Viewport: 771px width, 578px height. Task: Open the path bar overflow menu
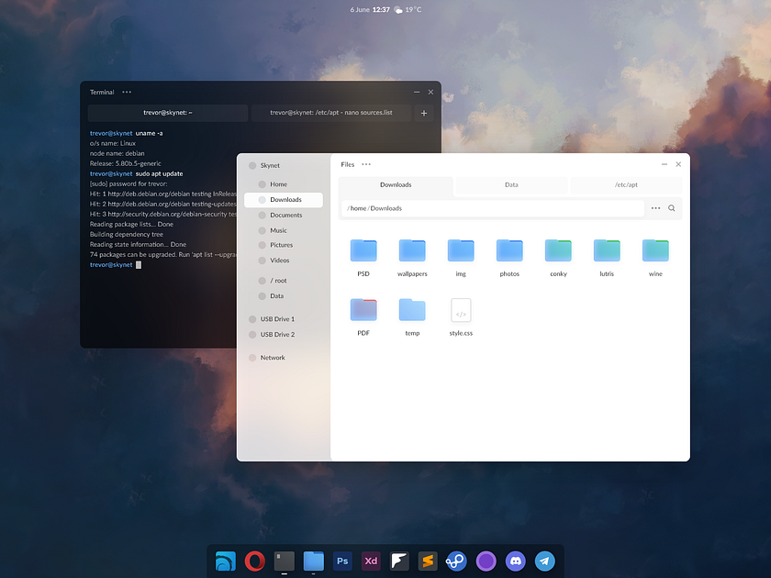point(654,208)
